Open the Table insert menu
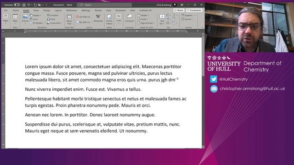The height and width of the screenshot is (165, 294). [x=15, y=19]
